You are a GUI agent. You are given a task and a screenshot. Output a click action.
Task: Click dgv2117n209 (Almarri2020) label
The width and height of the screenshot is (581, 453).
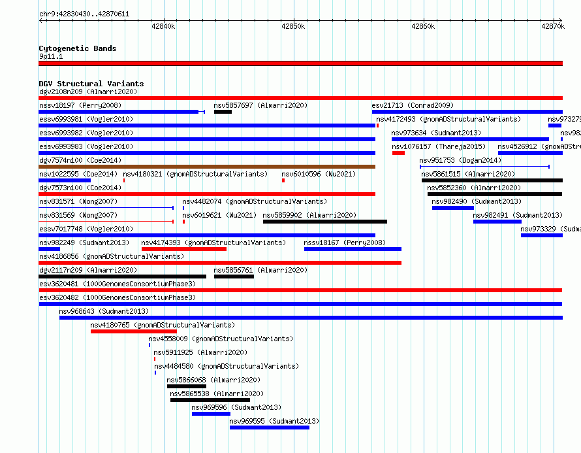tap(88, 270)
